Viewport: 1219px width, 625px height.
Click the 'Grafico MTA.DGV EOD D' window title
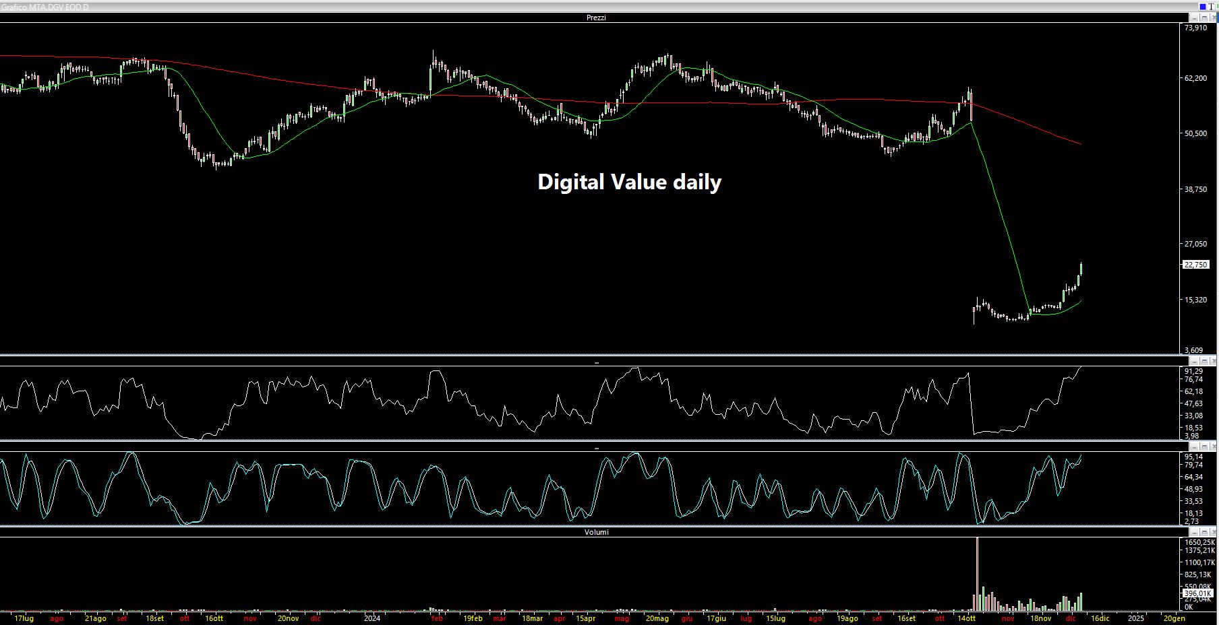click(x=44, y=7)
